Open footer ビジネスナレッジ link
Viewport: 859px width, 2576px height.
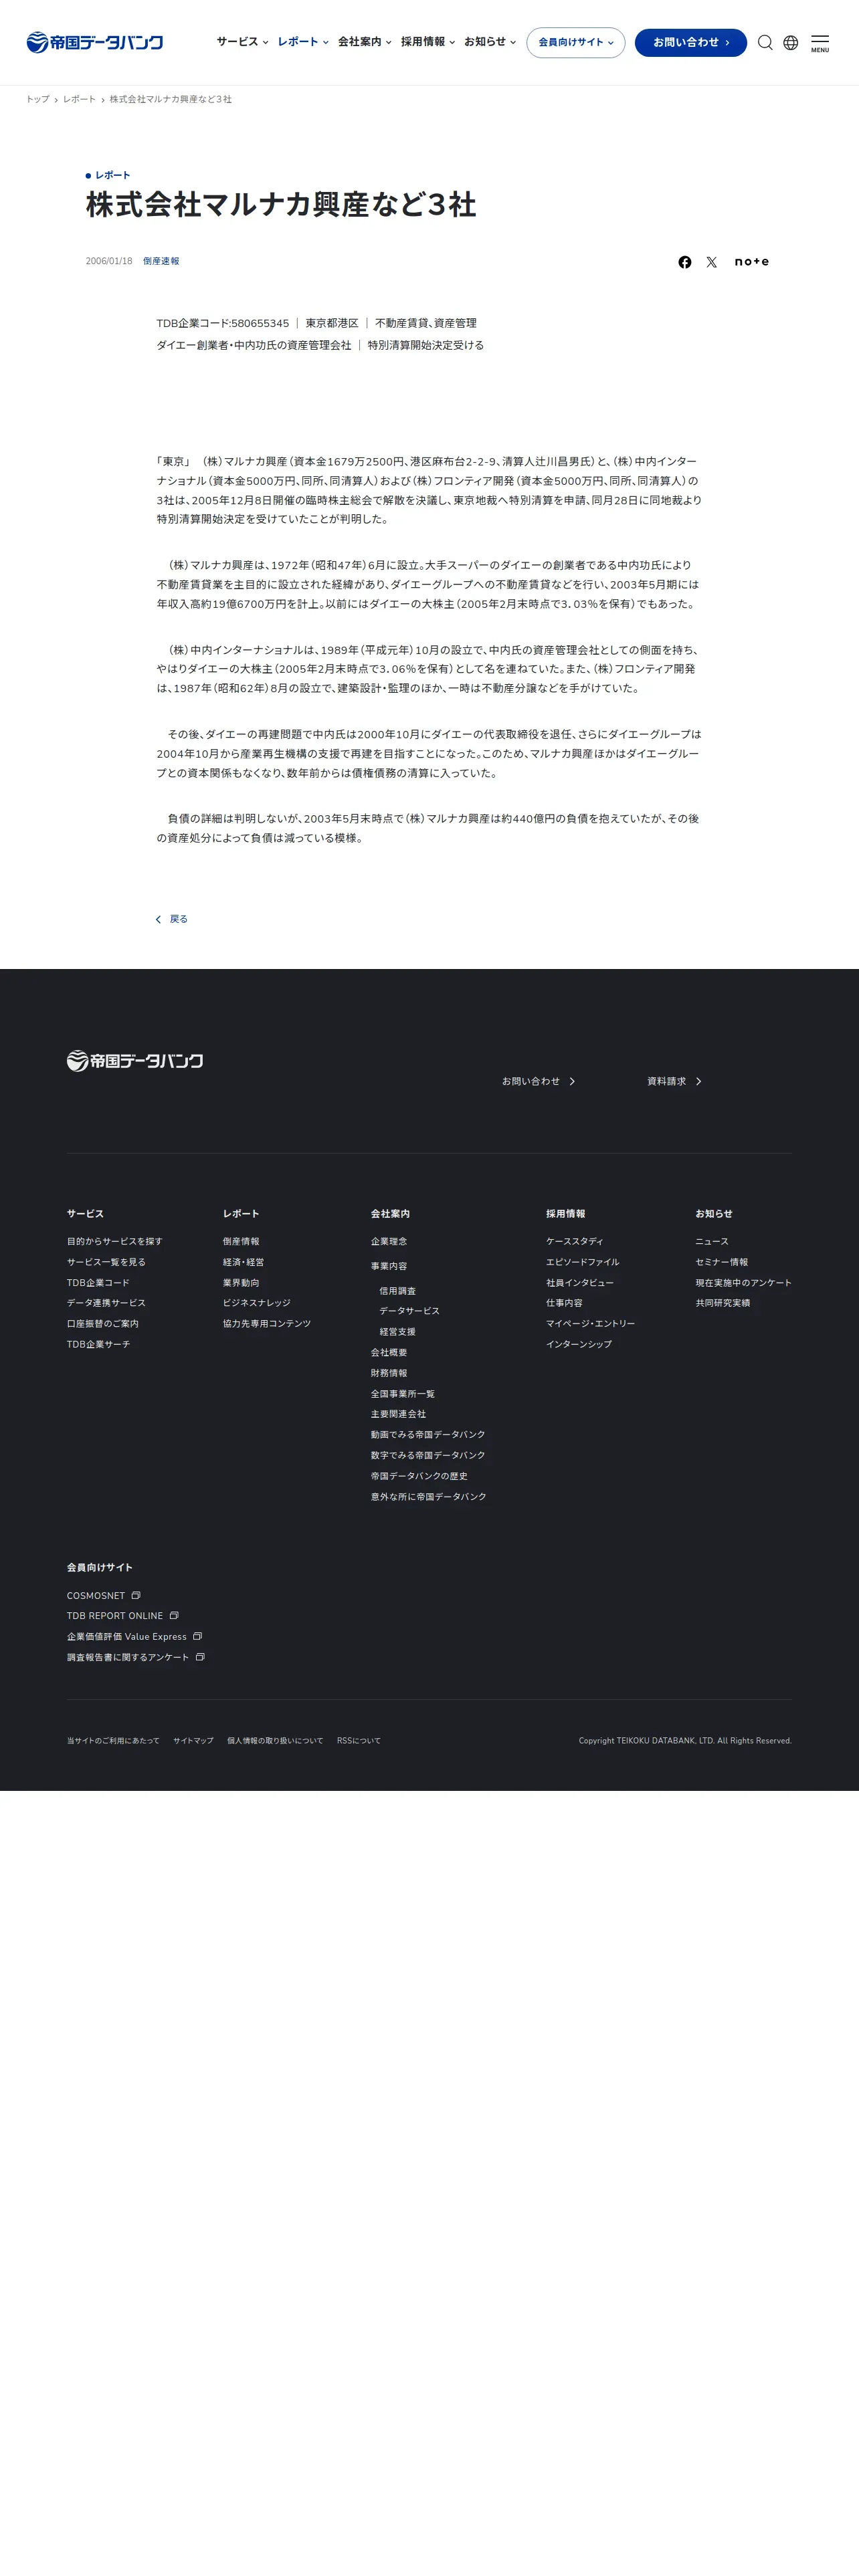(257, 1303)
